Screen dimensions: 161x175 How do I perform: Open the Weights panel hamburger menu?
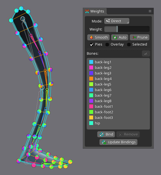pyautogui.click(x=150, y=11)
